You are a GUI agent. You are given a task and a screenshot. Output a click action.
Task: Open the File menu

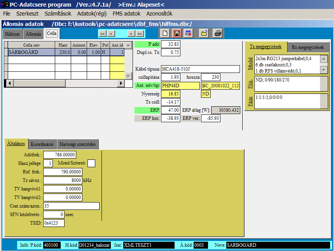7,14
